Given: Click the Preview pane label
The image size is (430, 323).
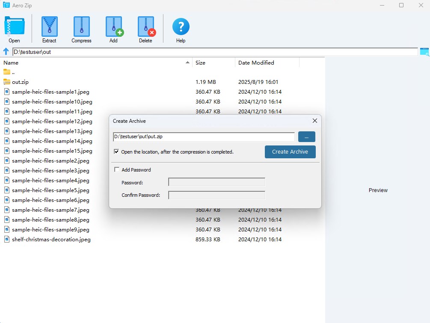Looking at the screenshot, I should pos(378,190).
